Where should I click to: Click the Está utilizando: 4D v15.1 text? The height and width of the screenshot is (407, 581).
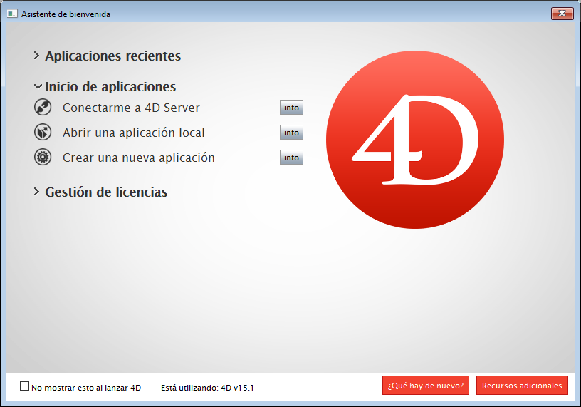click(x=207, y=388)
